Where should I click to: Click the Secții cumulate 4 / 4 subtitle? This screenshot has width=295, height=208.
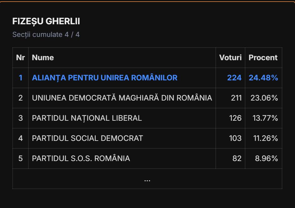(x=46, y=34)
